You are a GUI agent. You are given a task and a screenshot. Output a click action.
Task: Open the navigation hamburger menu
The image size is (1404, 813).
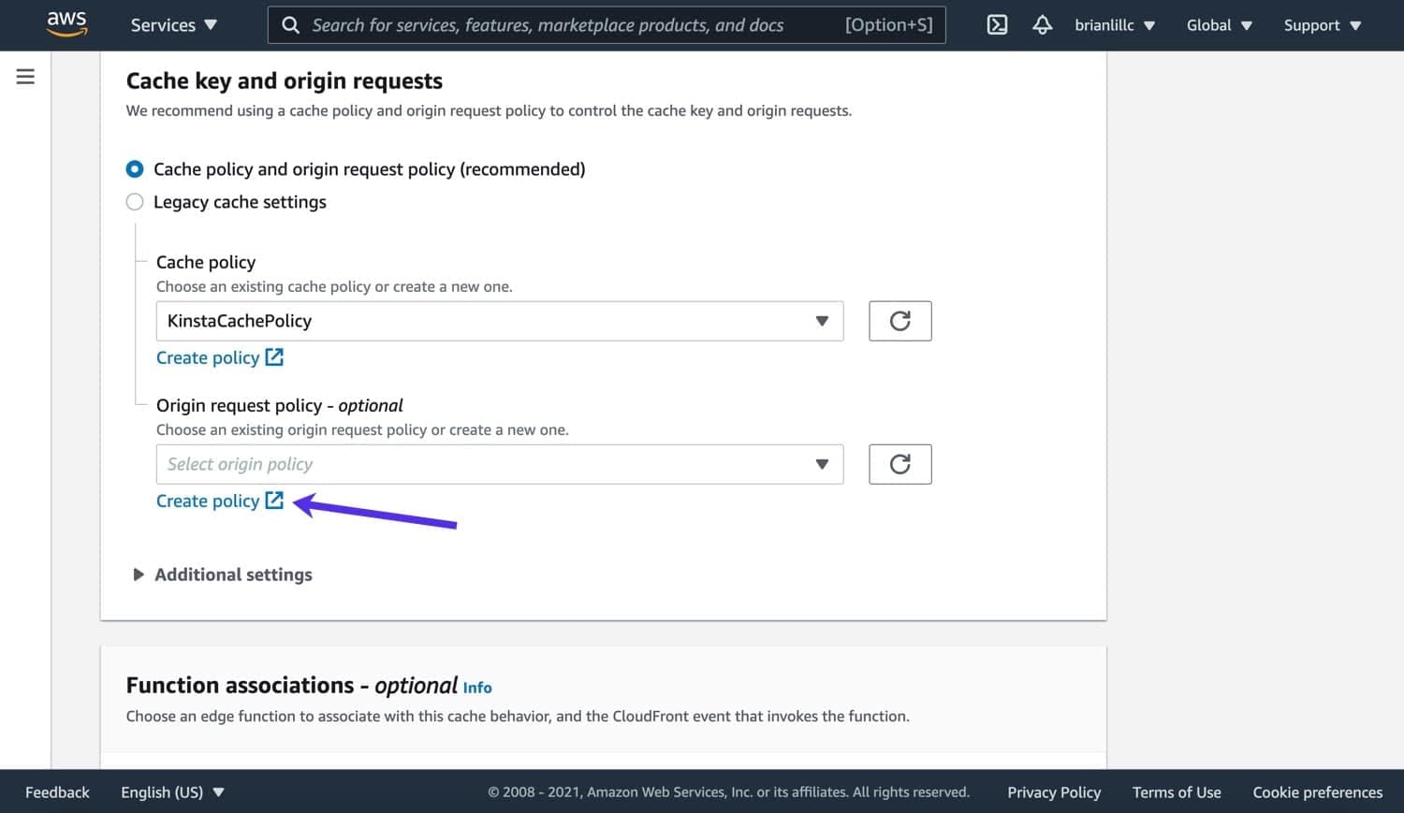pos(25,77)
